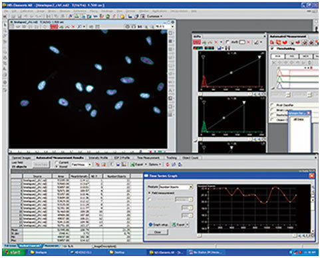This screenshot has height=258, width=320.
Task: Click the pencil icon in the LUTs panel
Action: (257, 42)
